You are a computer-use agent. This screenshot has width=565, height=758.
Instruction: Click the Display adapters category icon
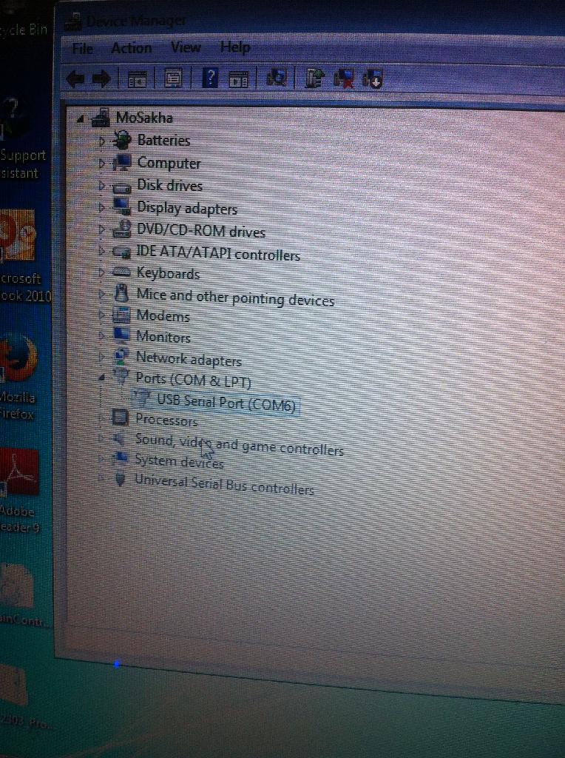[122, 207]
